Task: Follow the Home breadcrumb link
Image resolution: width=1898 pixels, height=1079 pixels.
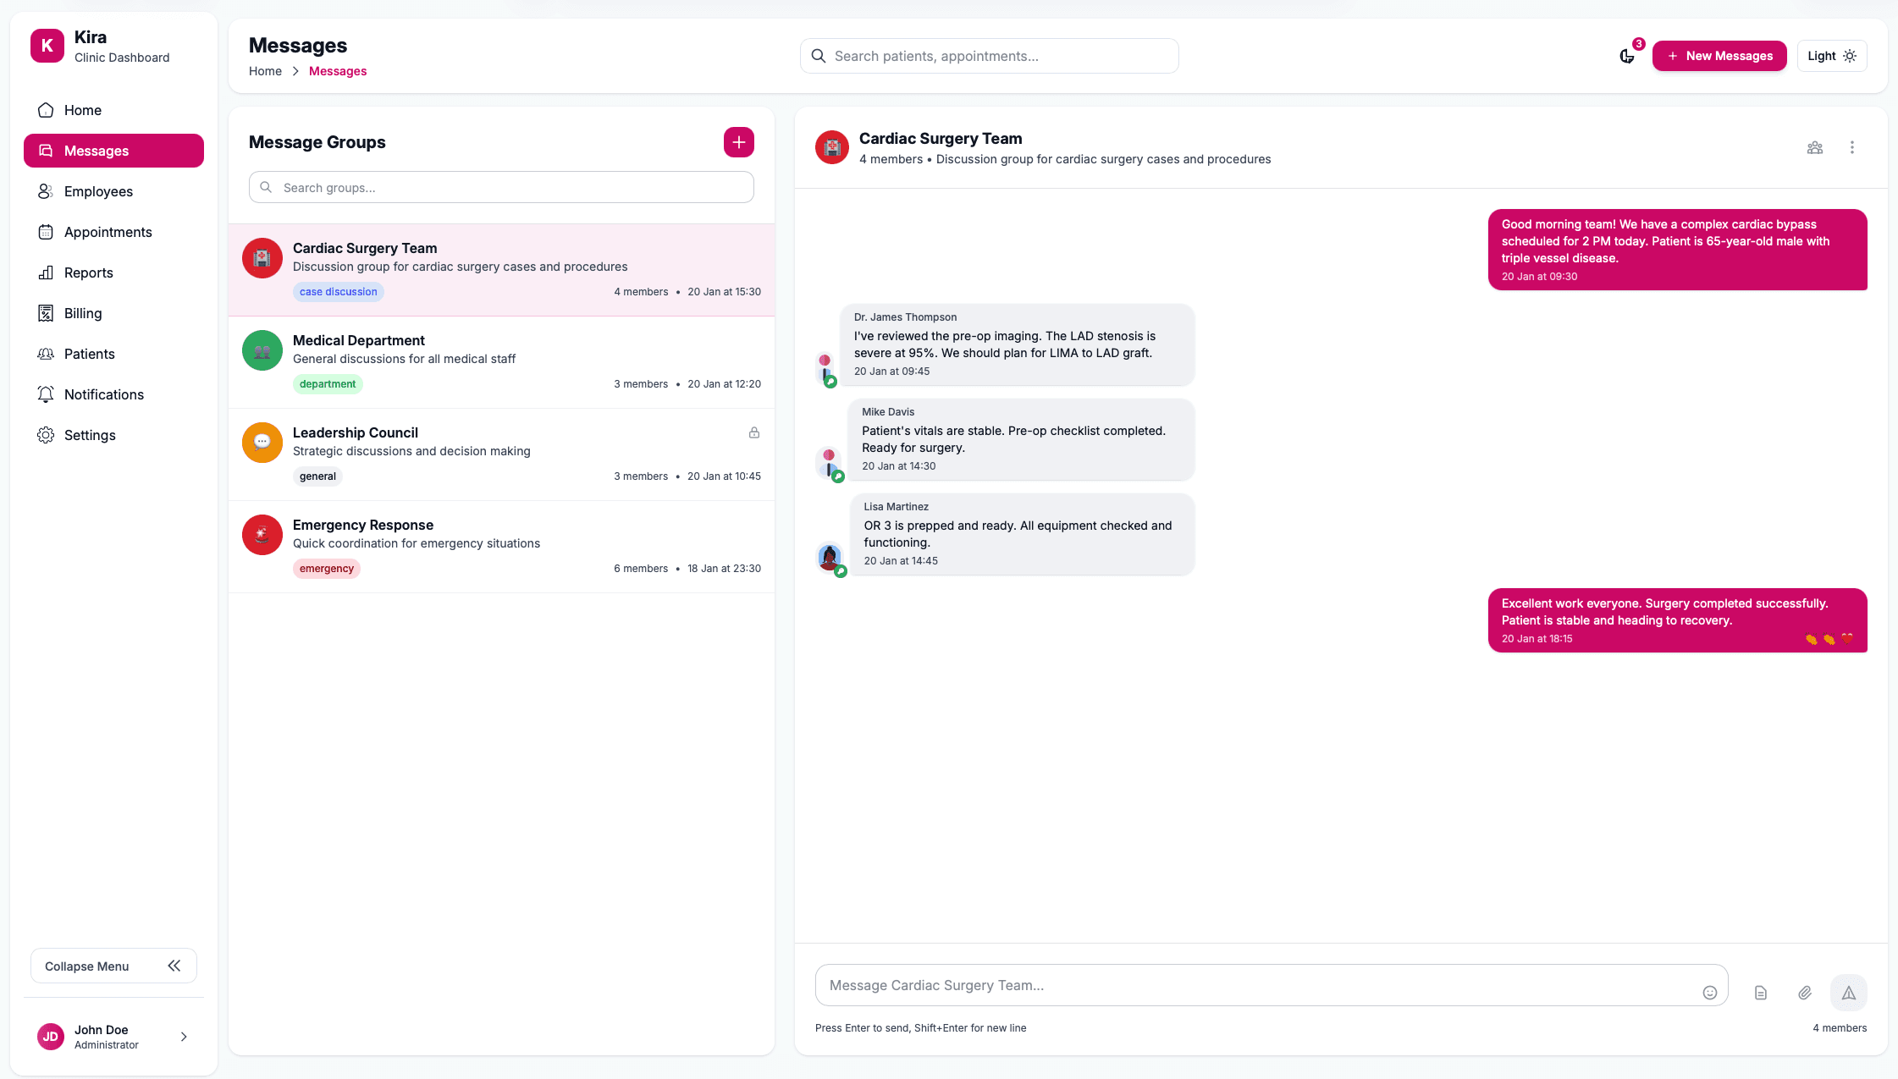Action: click(265, 71)
